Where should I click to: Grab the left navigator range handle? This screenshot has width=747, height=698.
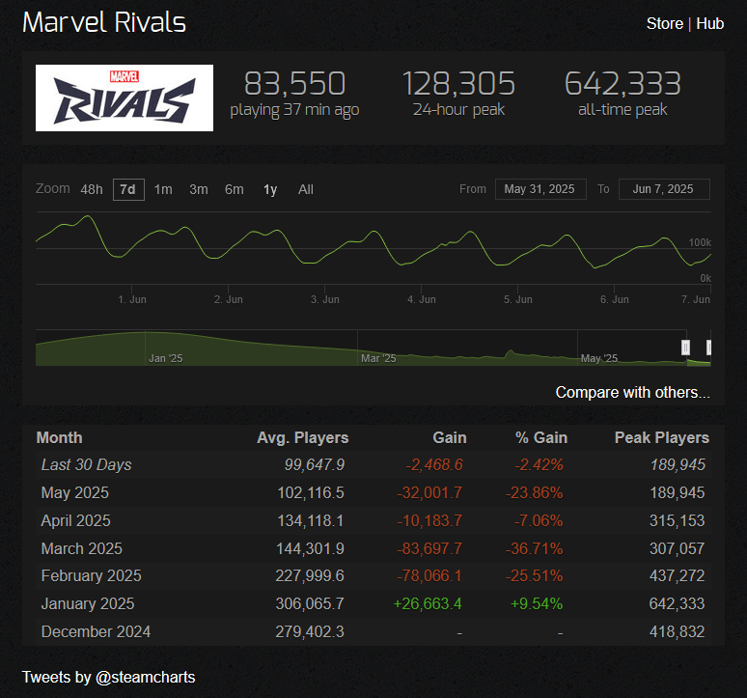[685, 348]
